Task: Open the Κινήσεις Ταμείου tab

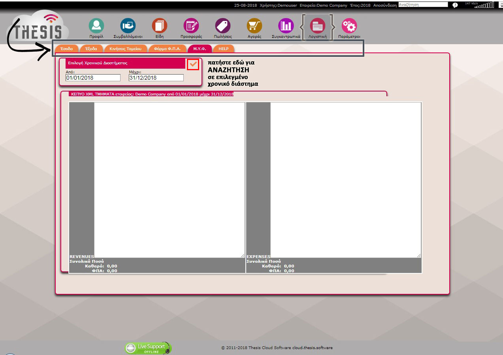Action: [x=126, y=49]
